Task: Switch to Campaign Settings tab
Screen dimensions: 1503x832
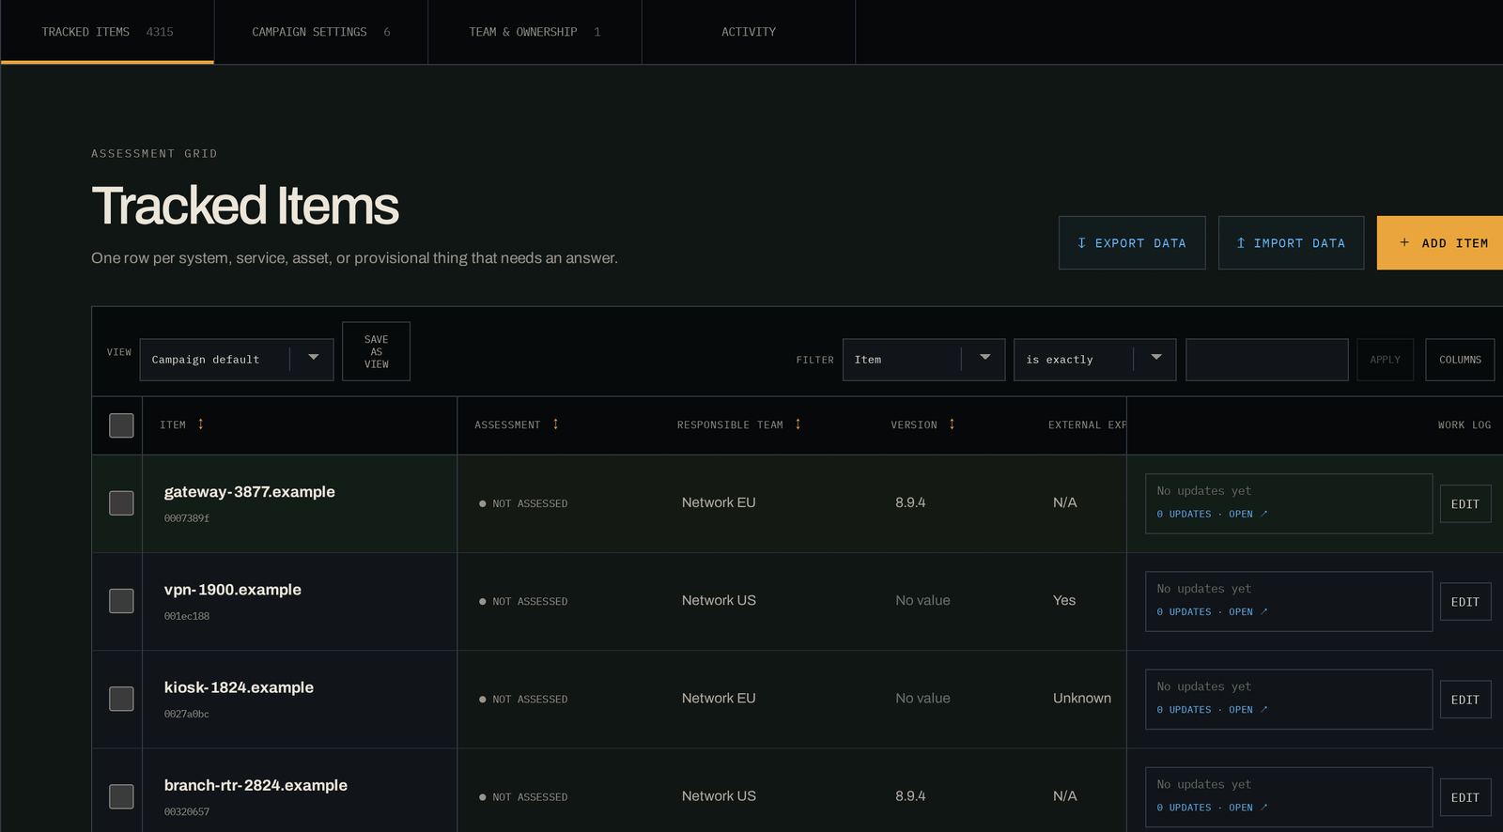Action: pos(321,32)
